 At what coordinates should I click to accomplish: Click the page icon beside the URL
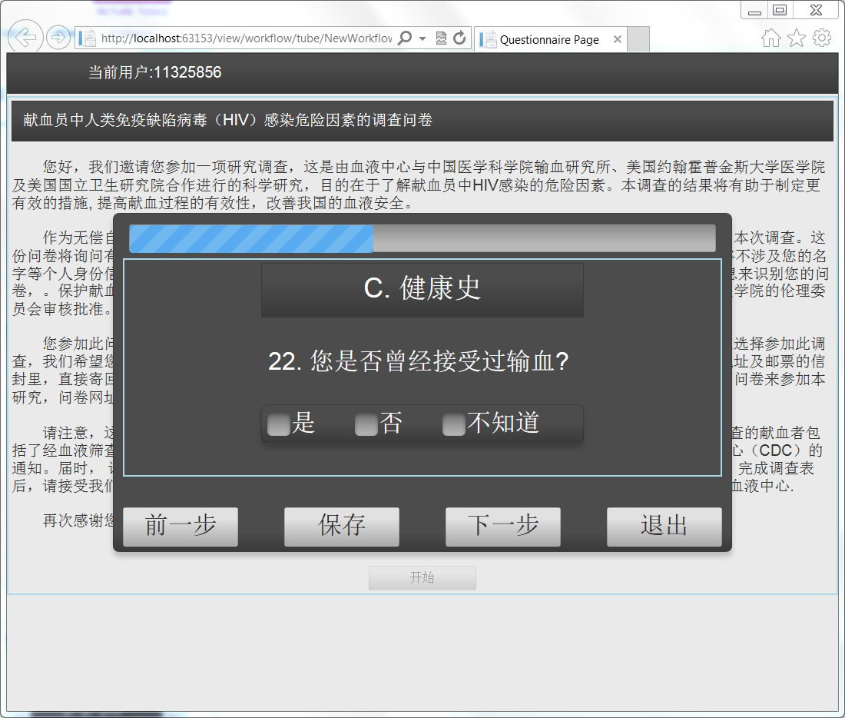(87, 38)
